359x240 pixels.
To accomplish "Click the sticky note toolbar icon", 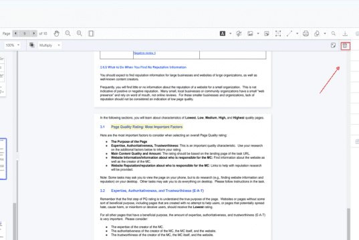I will [x=267, y=34].
